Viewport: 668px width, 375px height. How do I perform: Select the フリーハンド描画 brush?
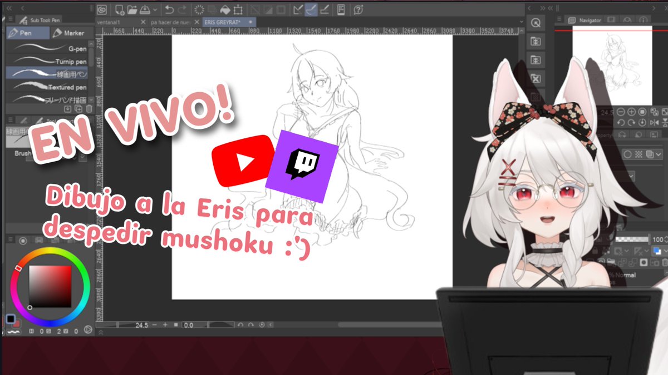click(x=47, y=99)
